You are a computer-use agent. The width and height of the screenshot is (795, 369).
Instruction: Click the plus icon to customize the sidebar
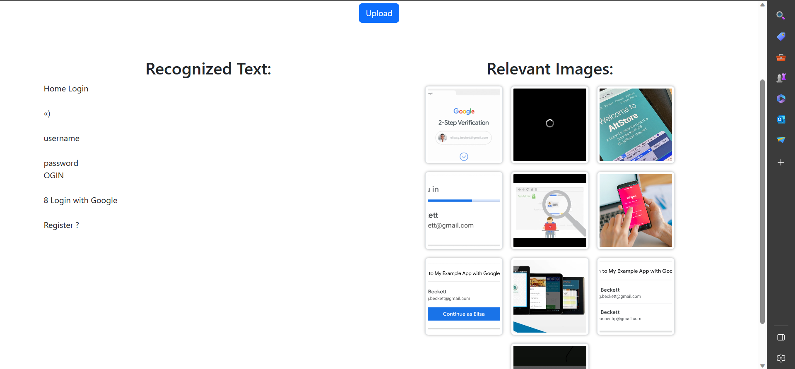coord(781,163)
